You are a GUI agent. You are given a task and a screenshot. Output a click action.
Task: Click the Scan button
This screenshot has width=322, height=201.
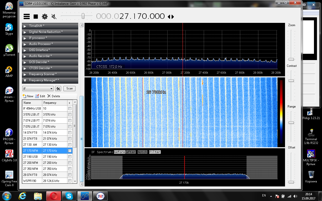click(69, 88)
